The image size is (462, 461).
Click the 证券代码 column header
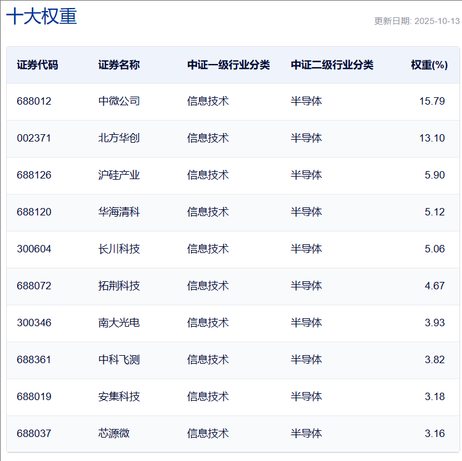38,65
